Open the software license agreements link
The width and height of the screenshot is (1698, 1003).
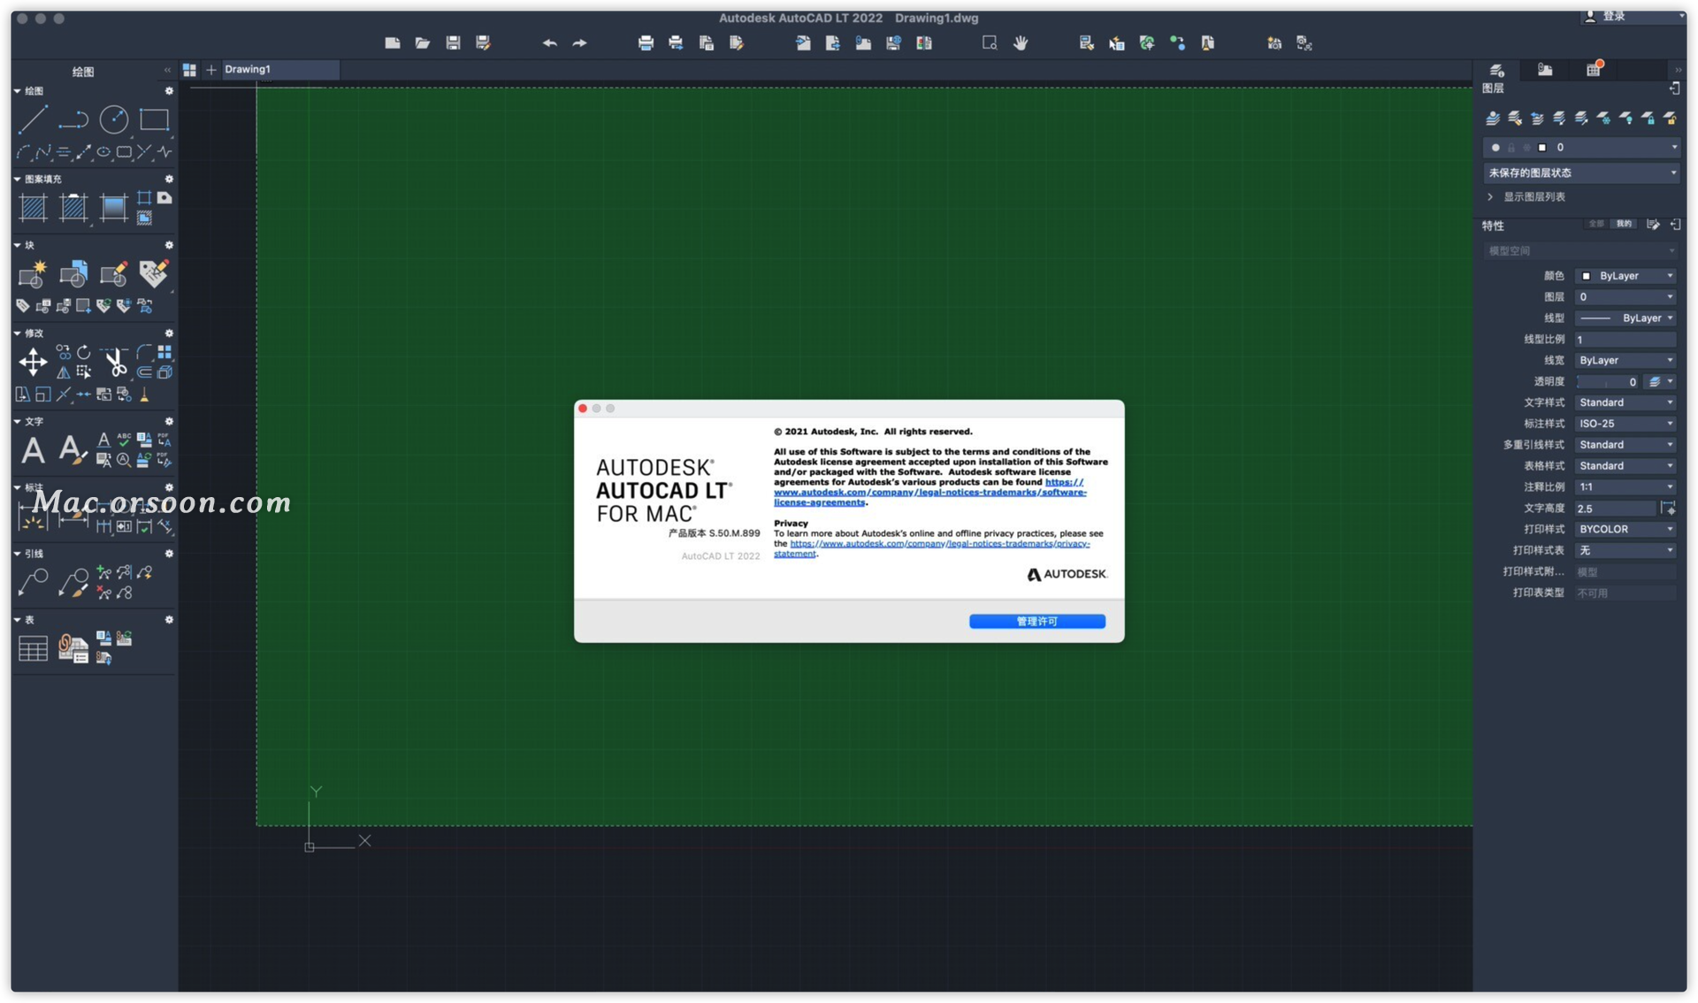pyautogui.click(x=929, y=493)
